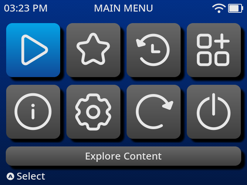Image resolution: width=247 pixels, height=185 pixels.
Task: Open Settings using the gear tile
Action: click(93, 112)
